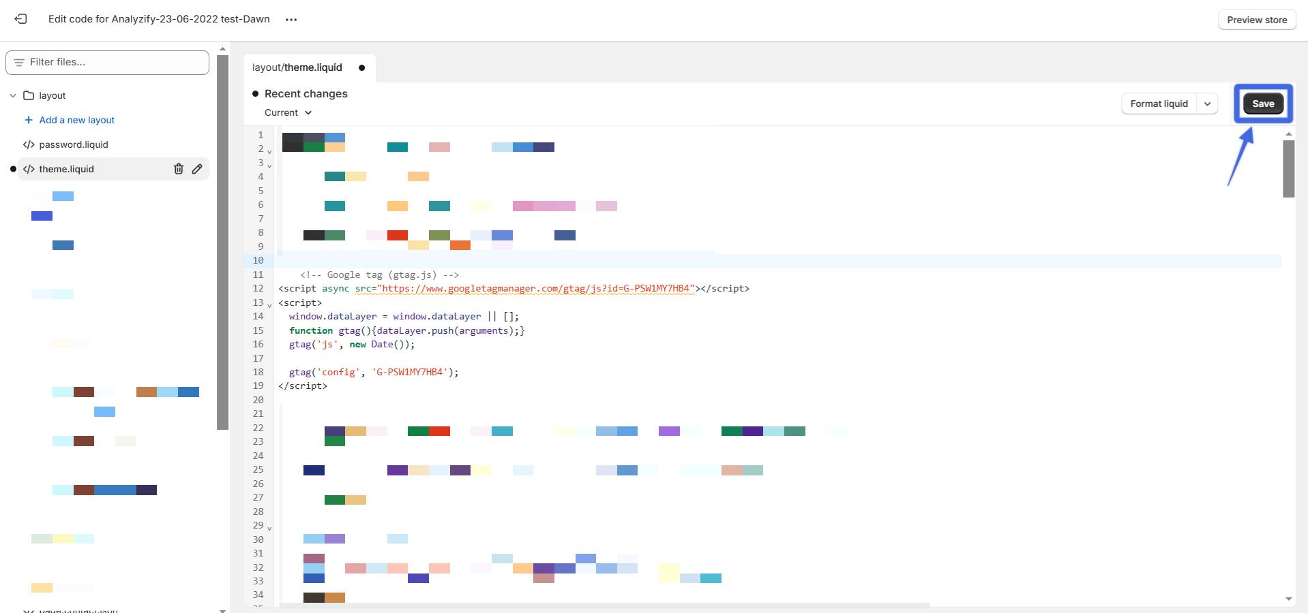Collapse code fold at line 3
Screen dimensions: 1308x613
269,166
